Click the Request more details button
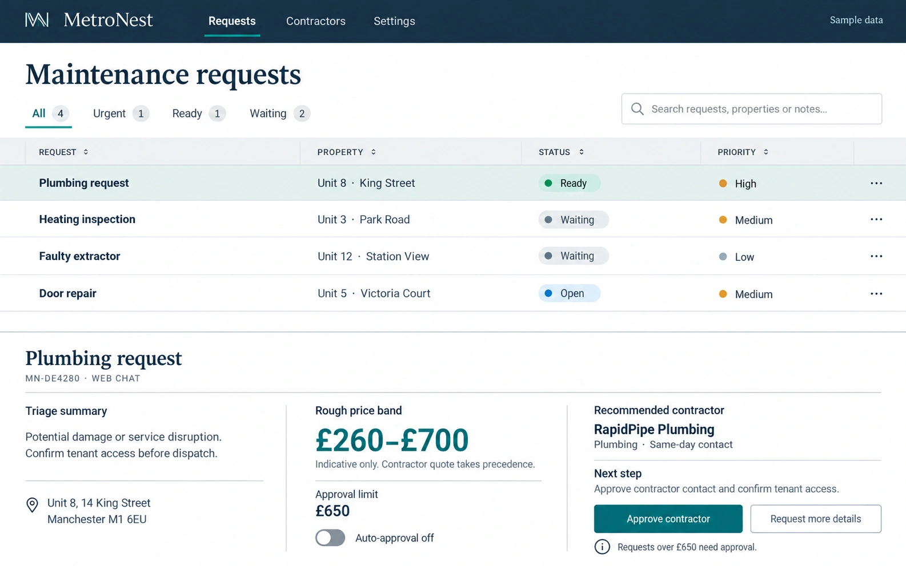This screenshot has height=566, width=906. pos(816,519)
